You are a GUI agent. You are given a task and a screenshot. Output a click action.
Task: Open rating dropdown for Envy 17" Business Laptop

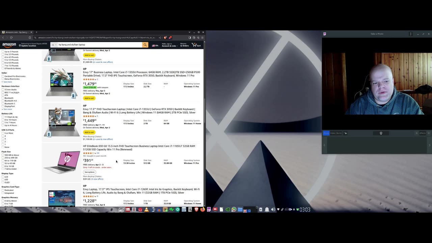point(95,79)
